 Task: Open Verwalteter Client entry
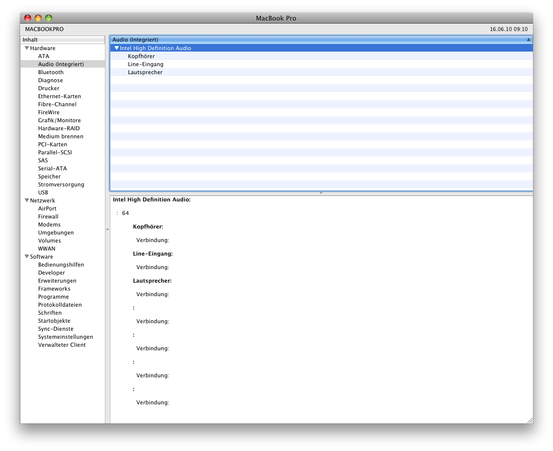tap(62, 345)
